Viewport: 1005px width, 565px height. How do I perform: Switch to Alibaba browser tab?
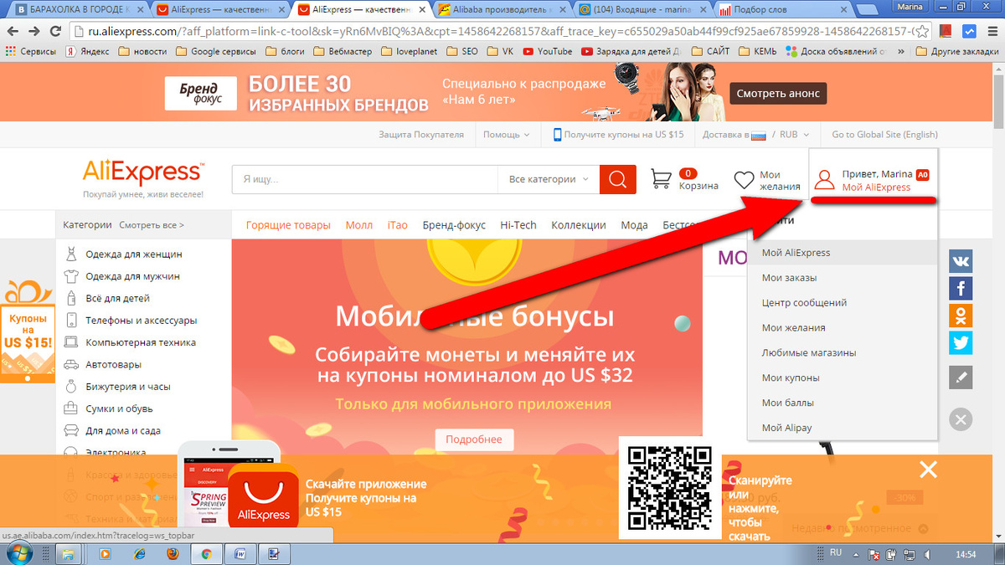(504, 11)
